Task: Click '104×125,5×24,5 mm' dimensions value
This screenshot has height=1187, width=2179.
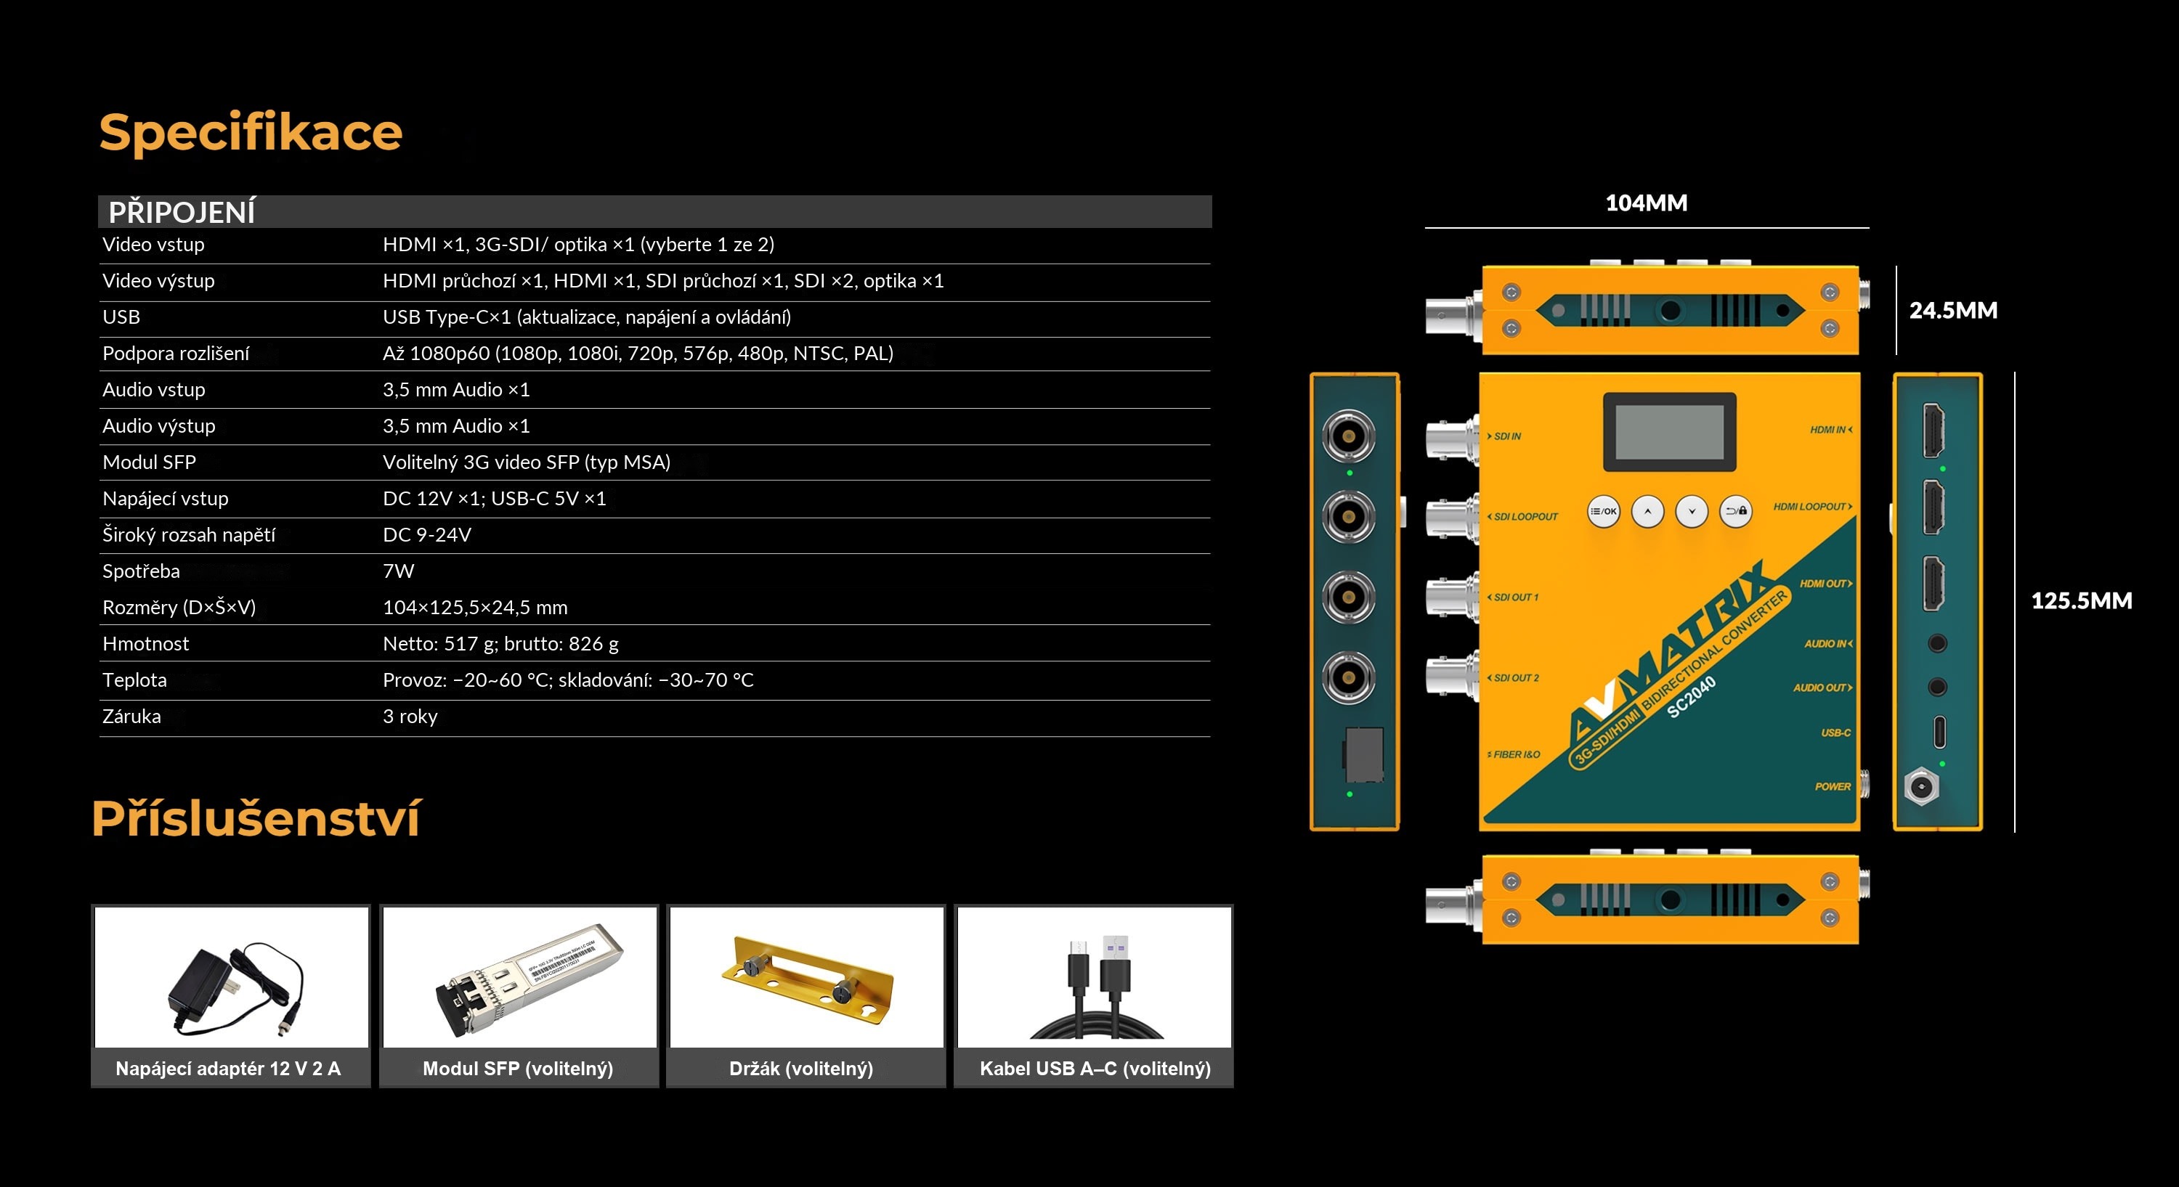Action: click(476, 608)
